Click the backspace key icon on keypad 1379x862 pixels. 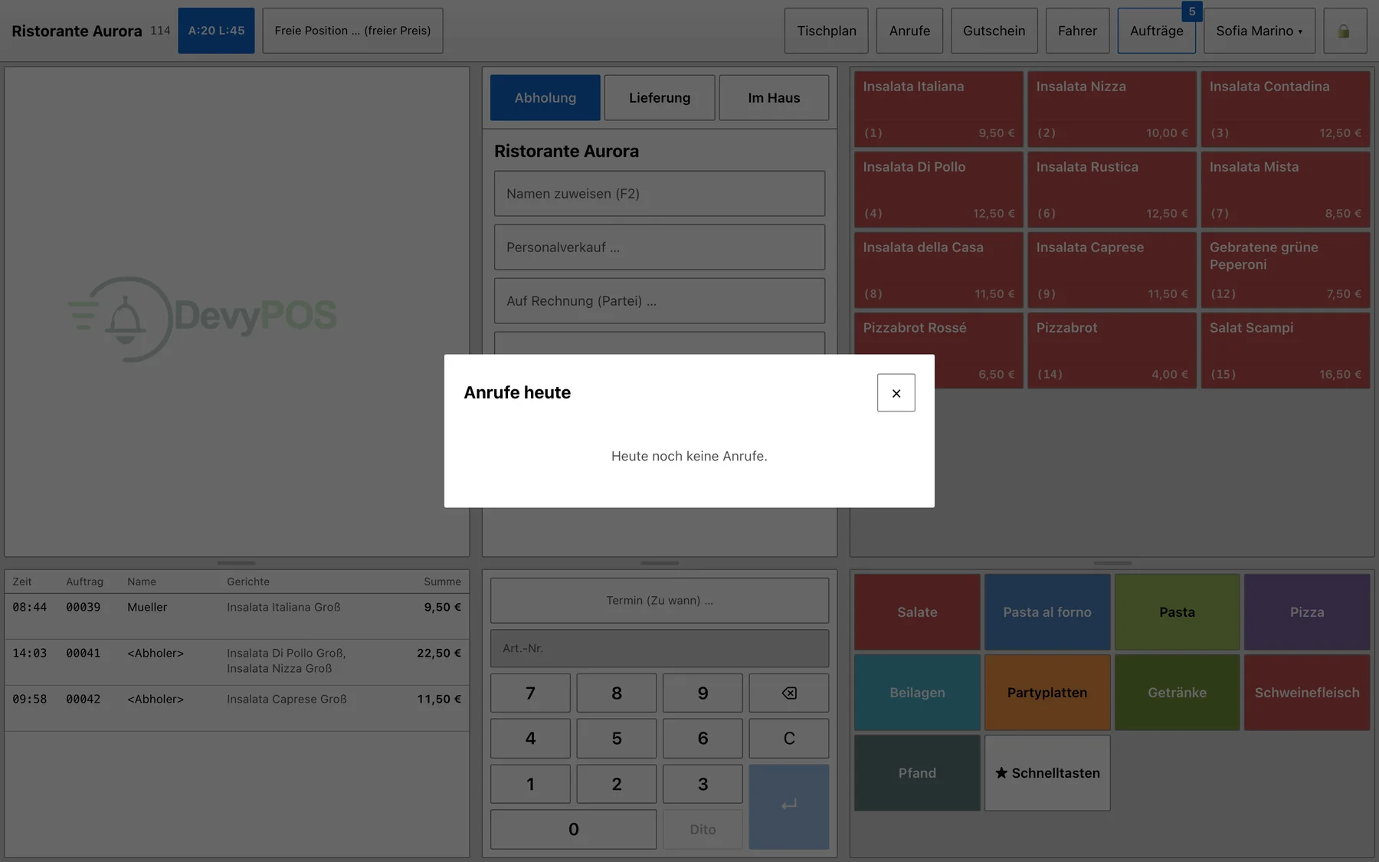[x=788, y=693]
